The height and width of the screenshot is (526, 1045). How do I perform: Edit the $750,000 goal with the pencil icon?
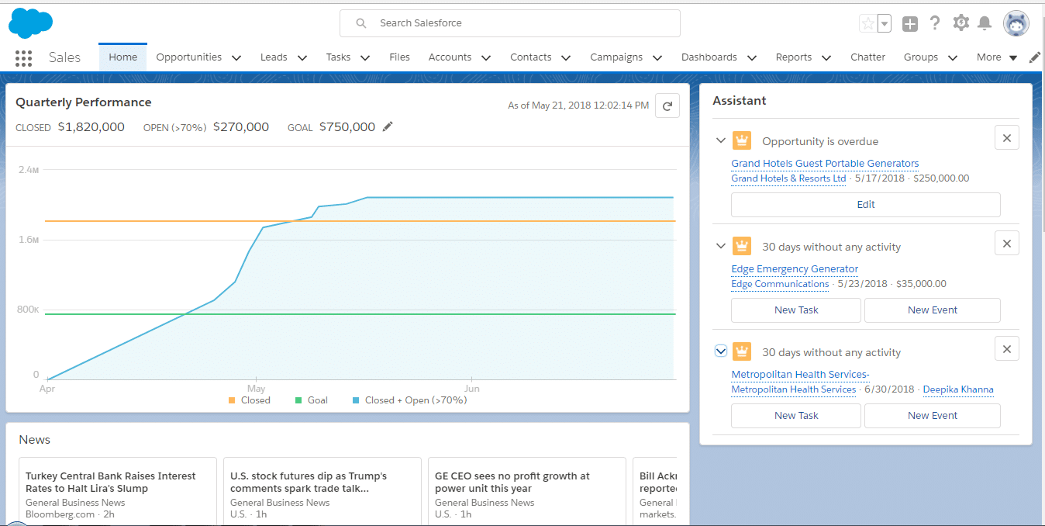pos(388,126)
